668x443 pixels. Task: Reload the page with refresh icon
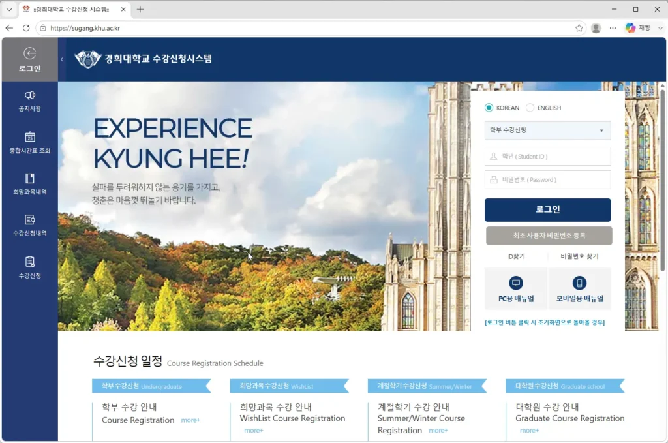coord(26,28)
